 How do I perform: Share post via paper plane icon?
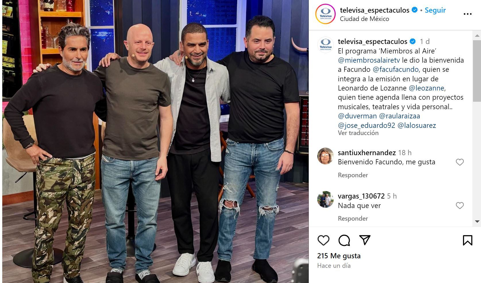click(x=365, y=240)
